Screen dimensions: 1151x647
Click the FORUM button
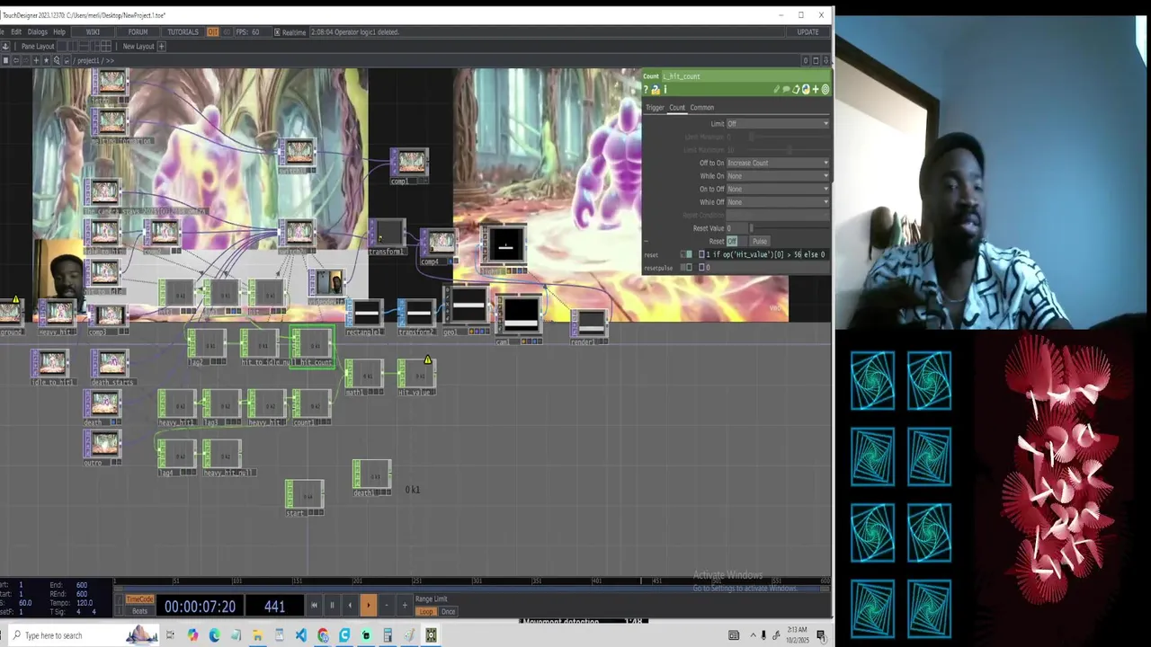click(x=138, y=32)
